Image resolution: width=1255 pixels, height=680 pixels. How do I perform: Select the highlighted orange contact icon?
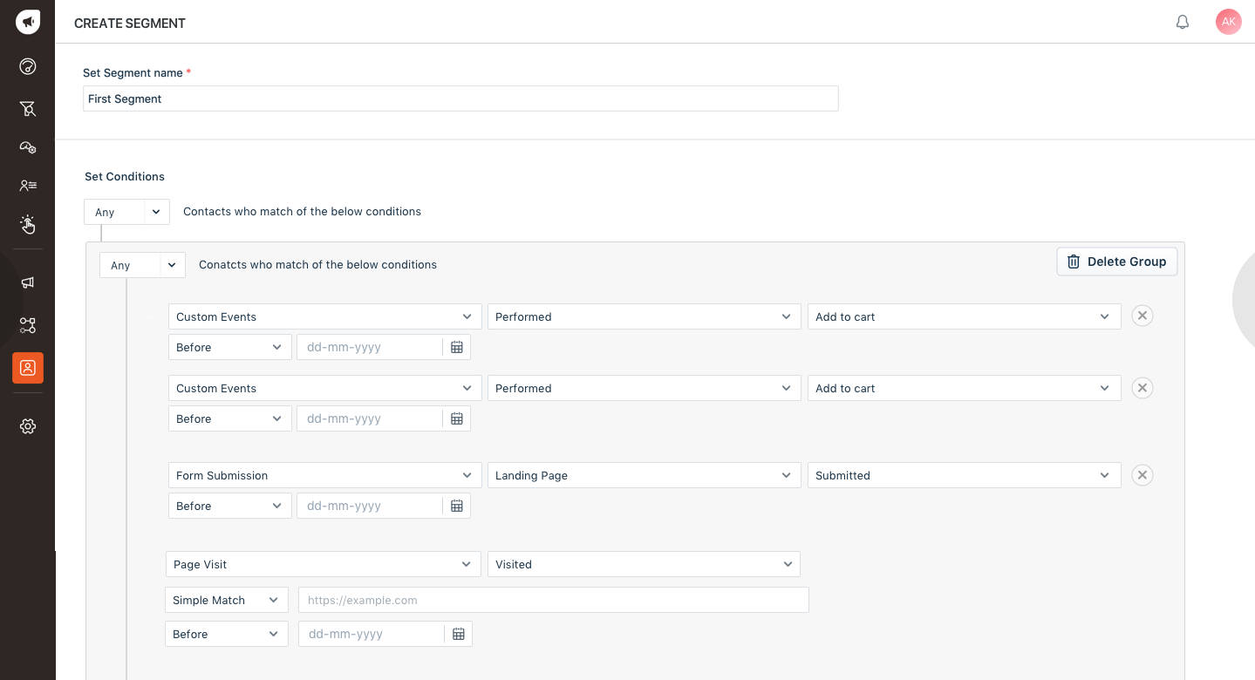point(28,368)
